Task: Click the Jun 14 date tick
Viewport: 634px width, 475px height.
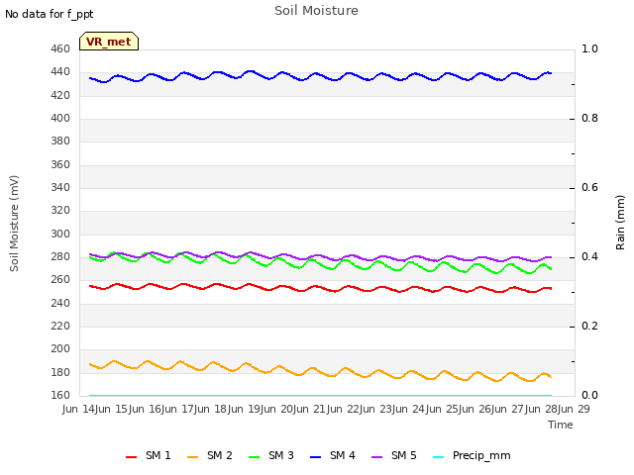Action: [78, 409]
